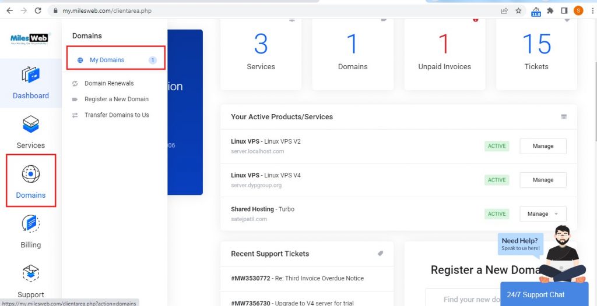Screen dimensions: 597x306
Task: Click the browser address bar URL
Action: (107, 10)
